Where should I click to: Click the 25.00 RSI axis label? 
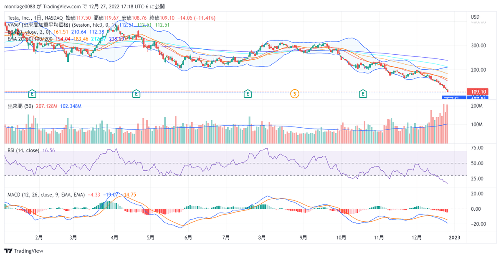pyautogui.click(x=477, y=179)
